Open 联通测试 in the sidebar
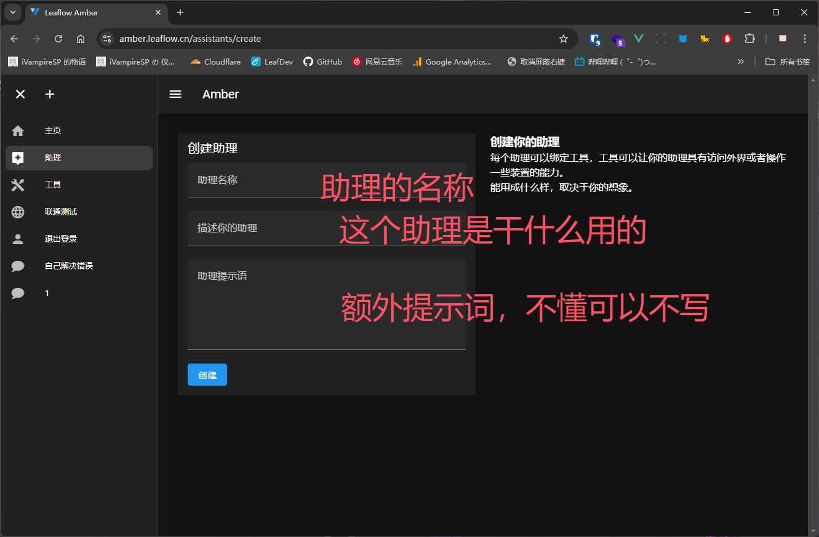 tap(79, 212)
